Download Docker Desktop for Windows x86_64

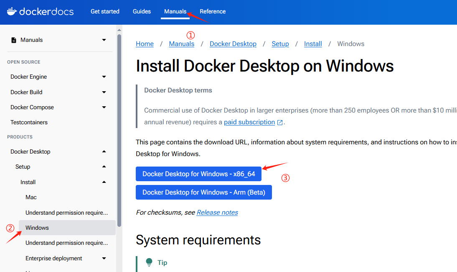coord(198,174)
